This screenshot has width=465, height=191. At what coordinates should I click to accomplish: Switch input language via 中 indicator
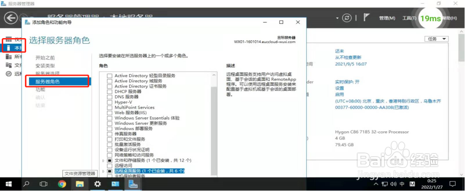(x=403, y=184)
